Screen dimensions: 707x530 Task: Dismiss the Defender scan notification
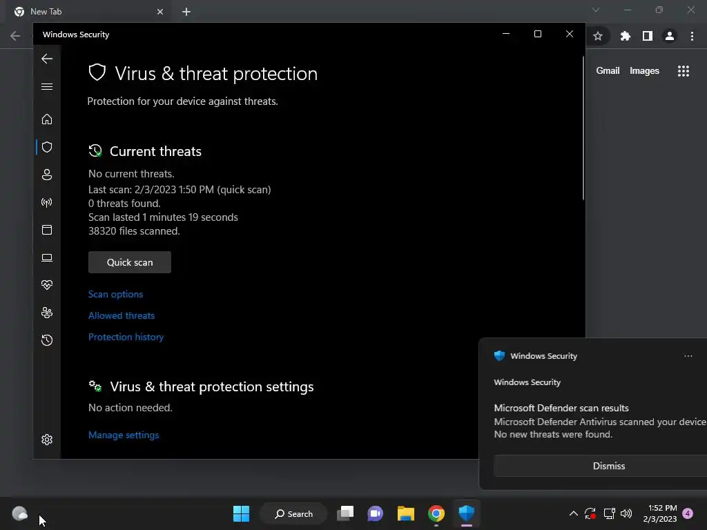click(x=609, y=466)
